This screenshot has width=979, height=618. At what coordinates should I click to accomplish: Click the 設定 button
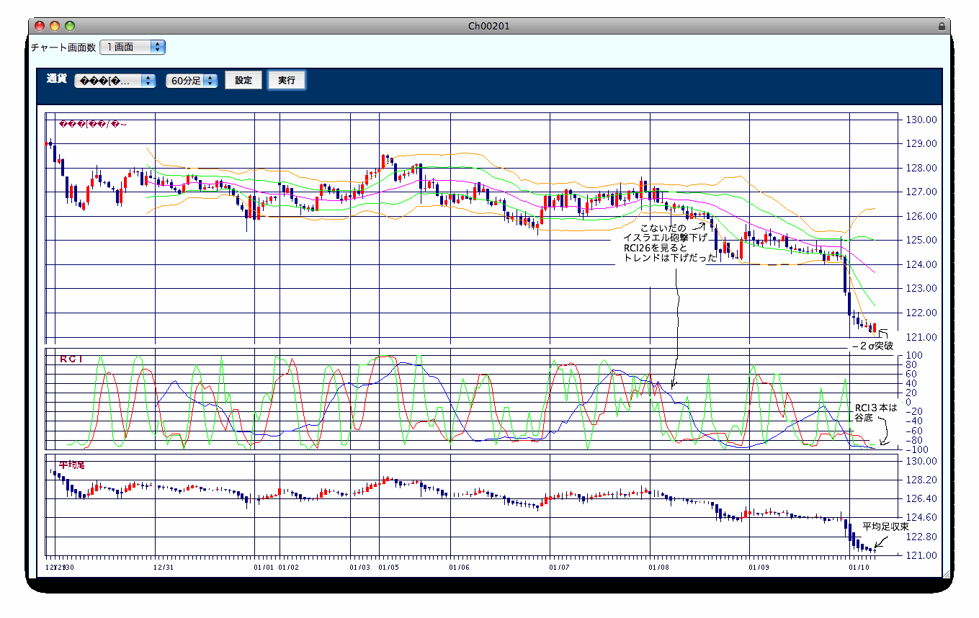[x=243, y=81]
